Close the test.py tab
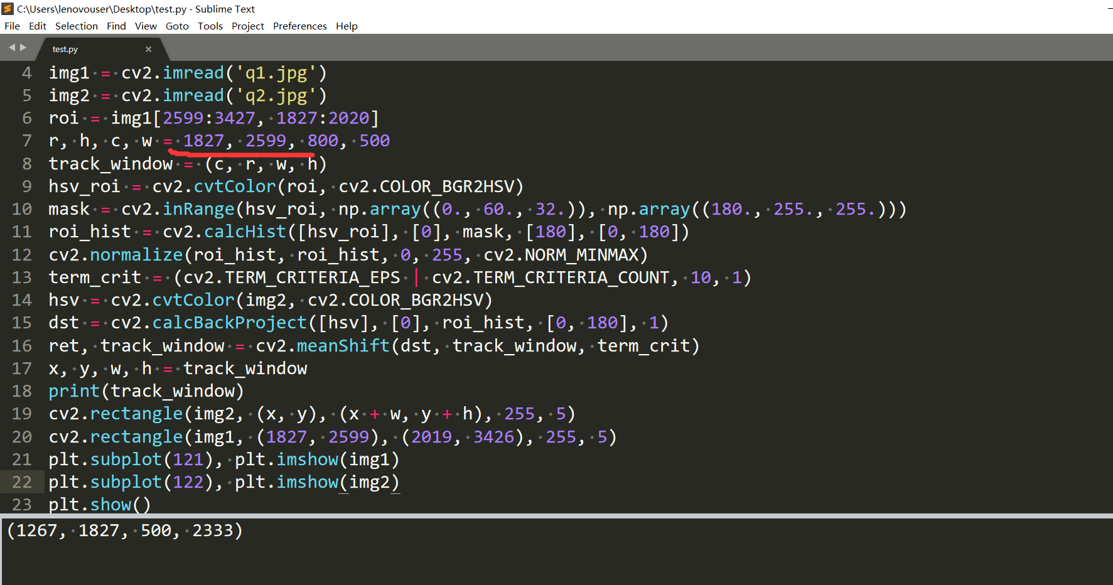Viewport: 1113px width, 585px height. click(x=149, y=49)
